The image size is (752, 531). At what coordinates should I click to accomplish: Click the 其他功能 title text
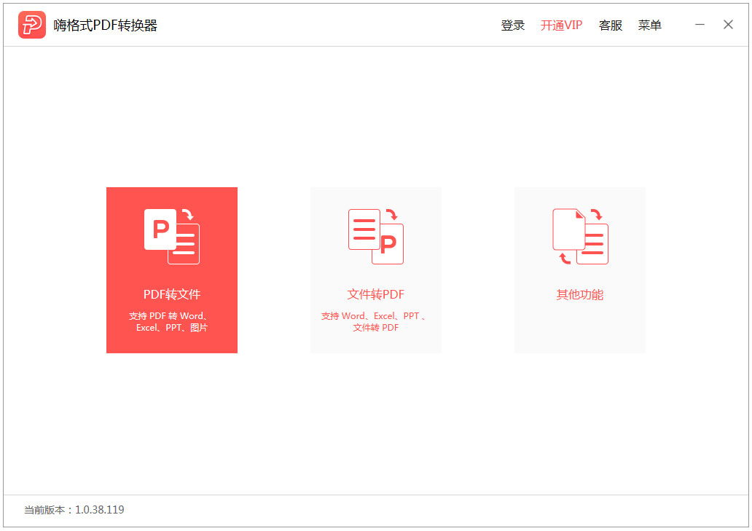point(579,296)
